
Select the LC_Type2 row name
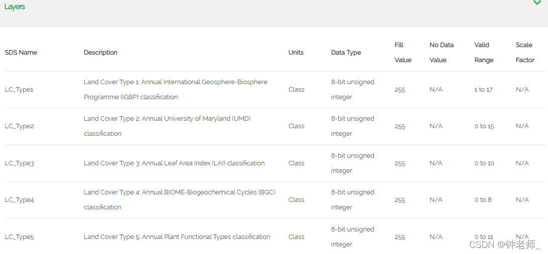(20, 126)
